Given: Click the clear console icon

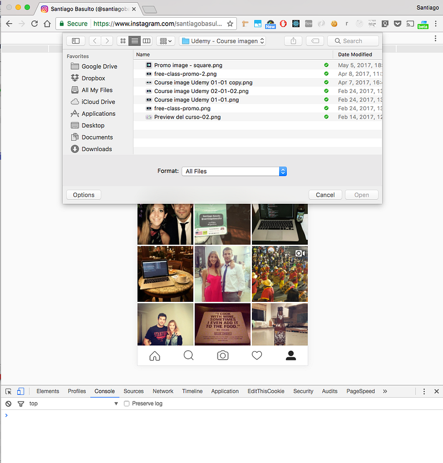Looking at the screenshot, I should (8, 404).
